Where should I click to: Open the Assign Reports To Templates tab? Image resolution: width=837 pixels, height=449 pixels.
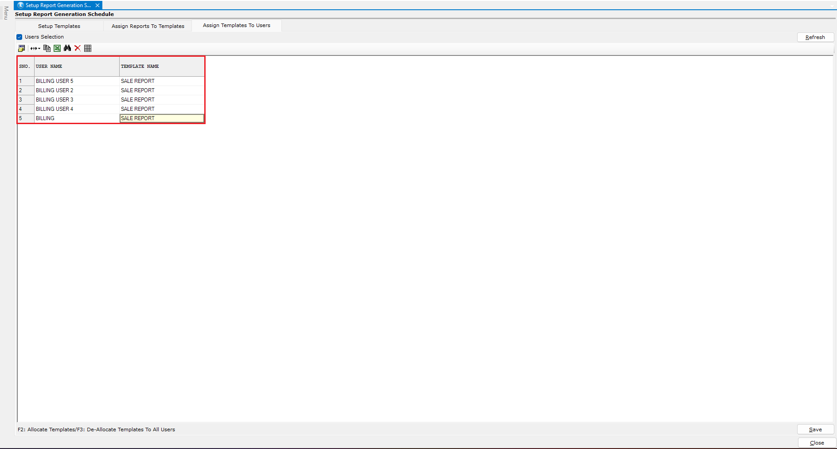[x=148, y=26]
